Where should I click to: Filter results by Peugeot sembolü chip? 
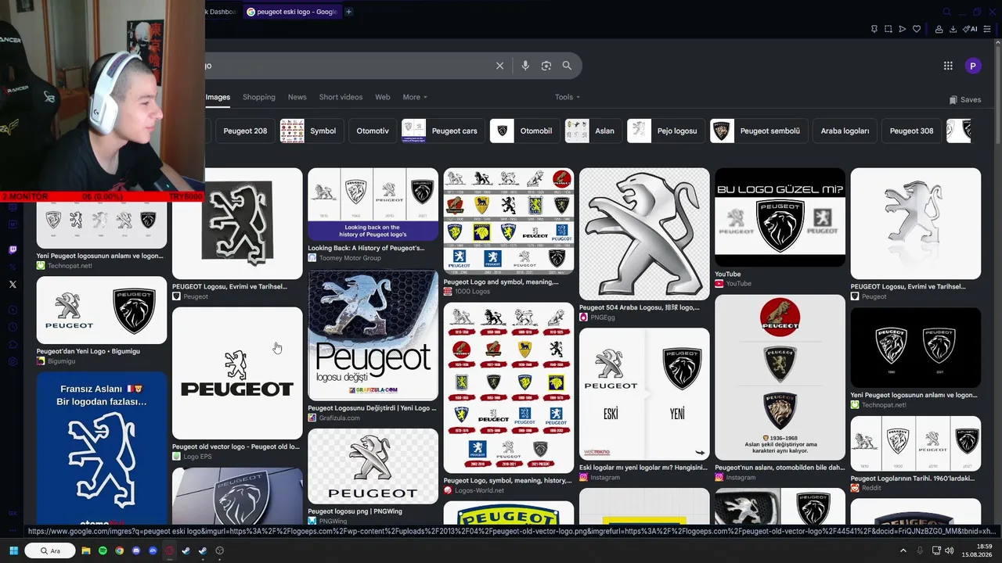click(x=759, y=131)
